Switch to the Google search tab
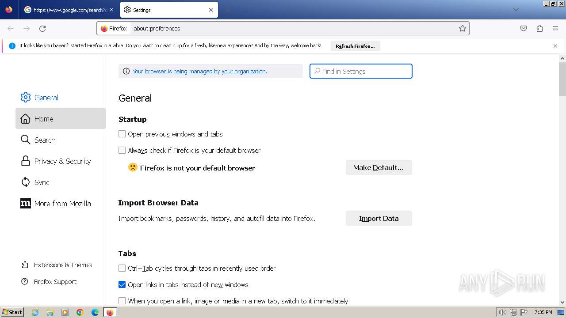566x318 pixels. [x=69, y=10]
